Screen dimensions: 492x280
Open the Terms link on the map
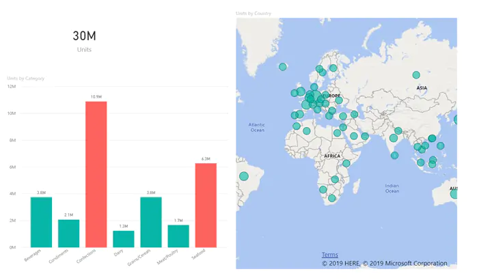pos(330,255)
